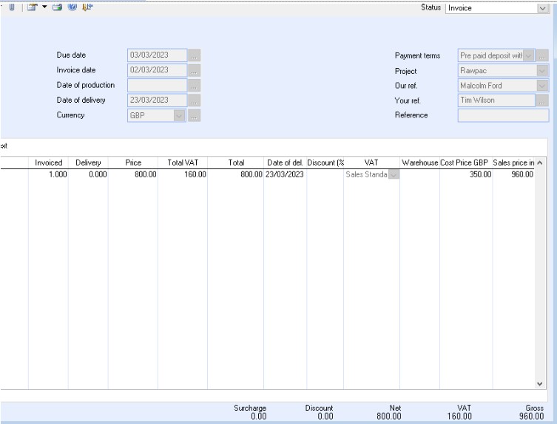Open the Status dropdown showing Invoice

542,8
